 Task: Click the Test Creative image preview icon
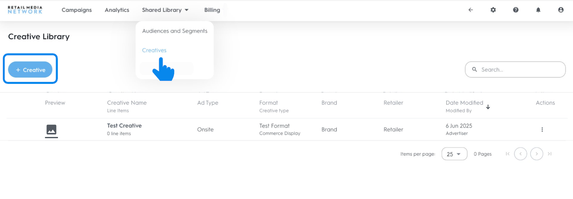[x=51, y=130]
